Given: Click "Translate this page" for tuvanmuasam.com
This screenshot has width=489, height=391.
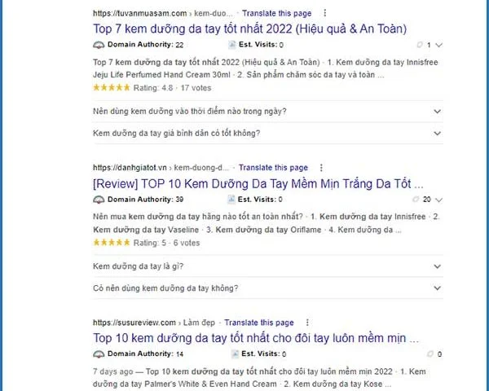Looking at the screenshot, I should [276, 13].
